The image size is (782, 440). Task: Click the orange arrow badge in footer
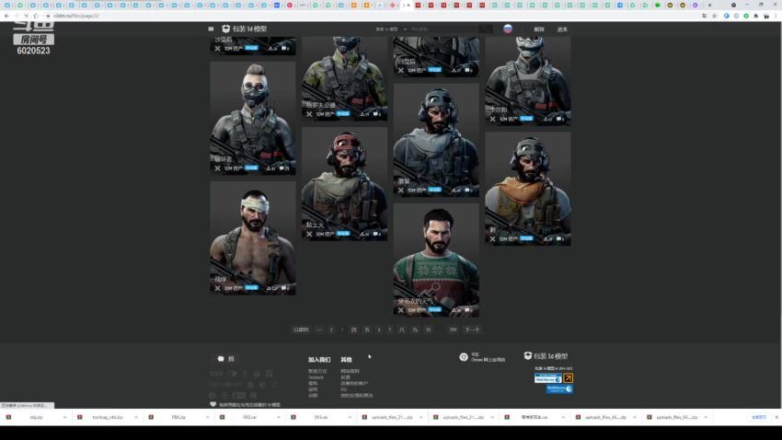(568, 378)
